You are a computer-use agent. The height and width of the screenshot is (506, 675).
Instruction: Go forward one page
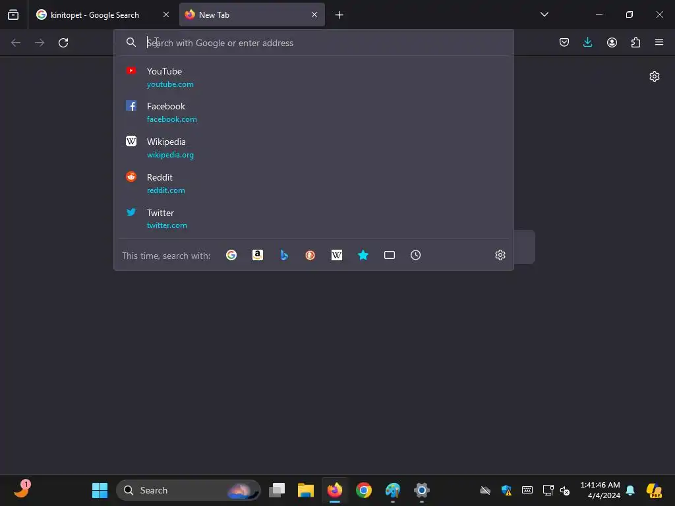click(x=40, y=43)
